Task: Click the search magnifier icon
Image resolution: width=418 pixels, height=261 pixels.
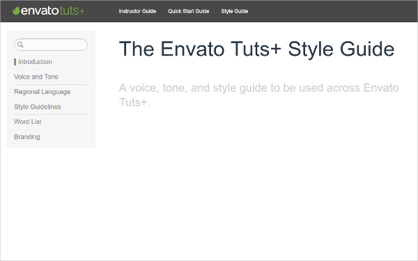Action: coord(20,45)
